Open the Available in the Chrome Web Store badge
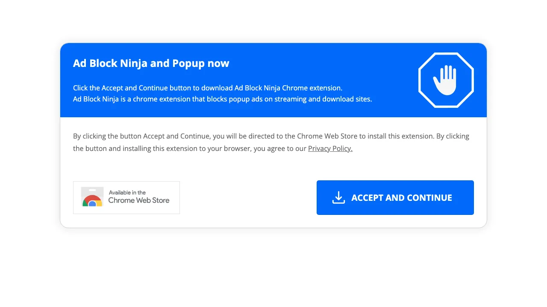 tap(126, 197)
